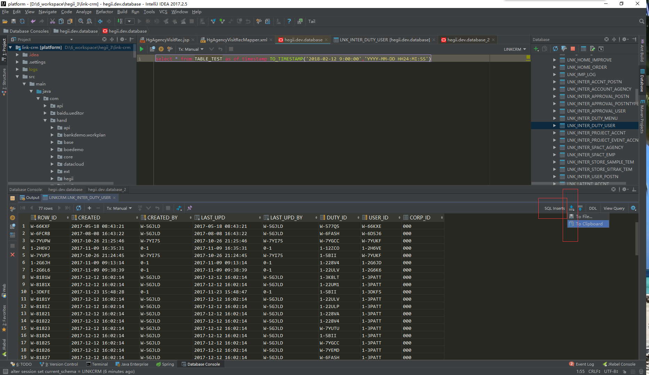
Task: Open the JRebel Console
Action: coord(619,364)
